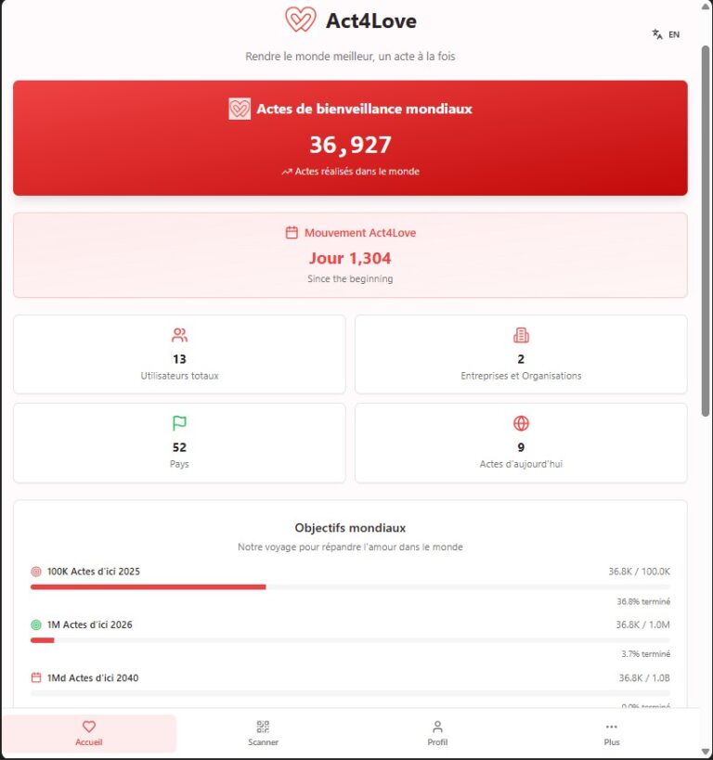713x760 pixels.
Task: Click the 100K Actes progress bar
Action: coord(350,586)
